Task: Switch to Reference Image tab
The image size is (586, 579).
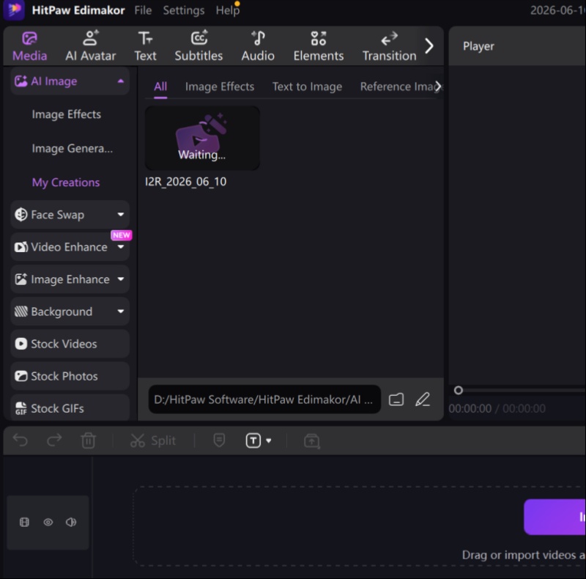Action: [397, 86]
